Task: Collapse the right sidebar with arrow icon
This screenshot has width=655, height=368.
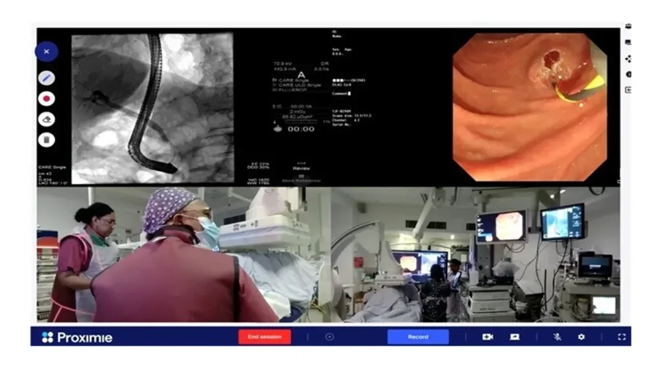Action: 628,90
